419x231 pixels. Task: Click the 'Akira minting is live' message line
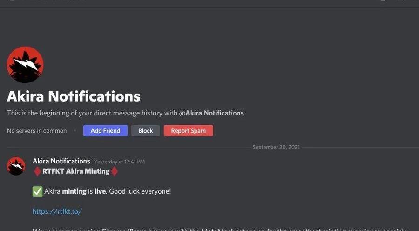click(108, 191)
